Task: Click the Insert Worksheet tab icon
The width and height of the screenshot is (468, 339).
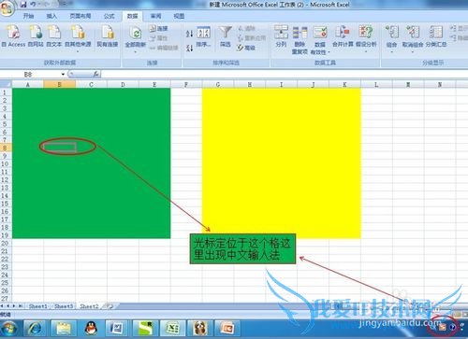Action: click(110, 306)
